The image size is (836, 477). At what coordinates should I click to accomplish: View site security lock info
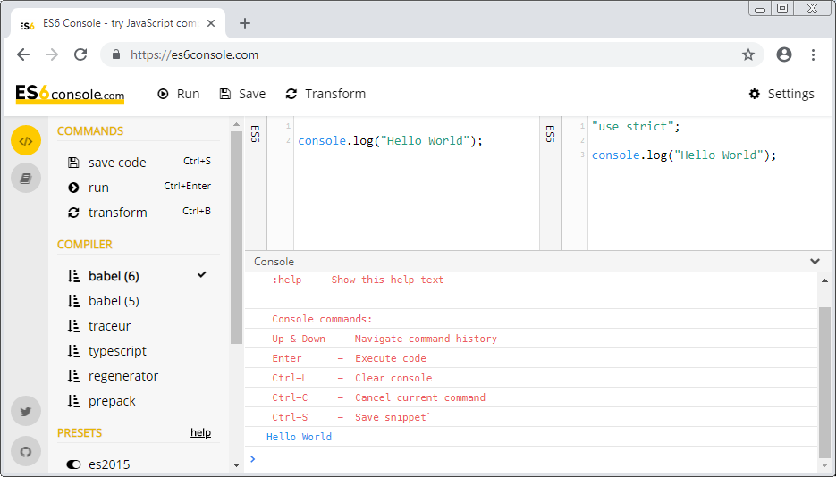pos(117,54)
